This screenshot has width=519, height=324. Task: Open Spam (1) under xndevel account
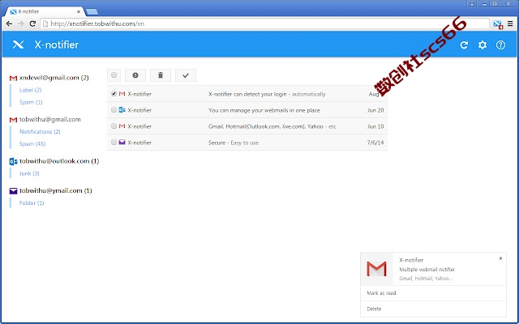(x=31, y=102)
